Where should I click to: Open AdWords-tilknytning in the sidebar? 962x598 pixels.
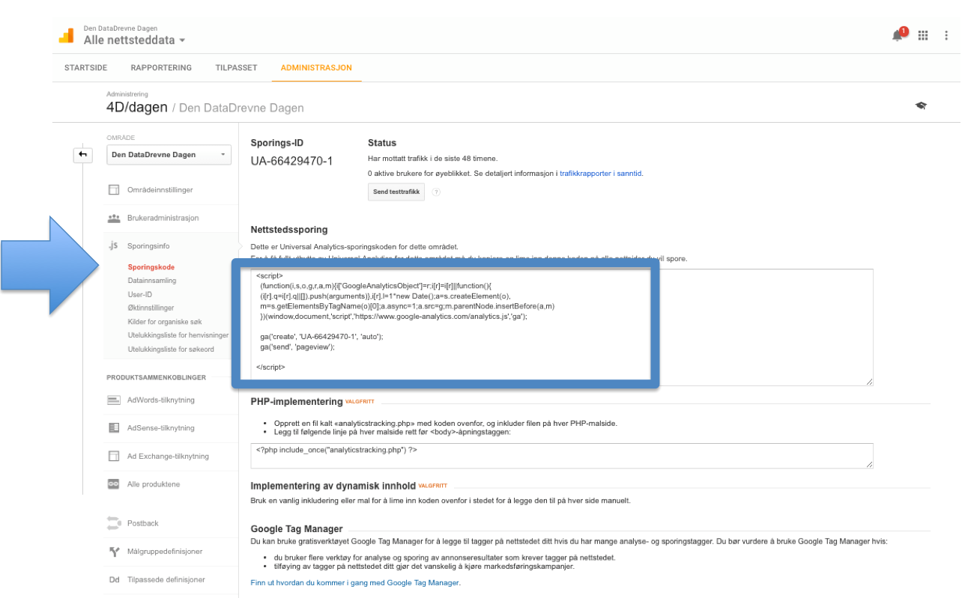(160, 400)
